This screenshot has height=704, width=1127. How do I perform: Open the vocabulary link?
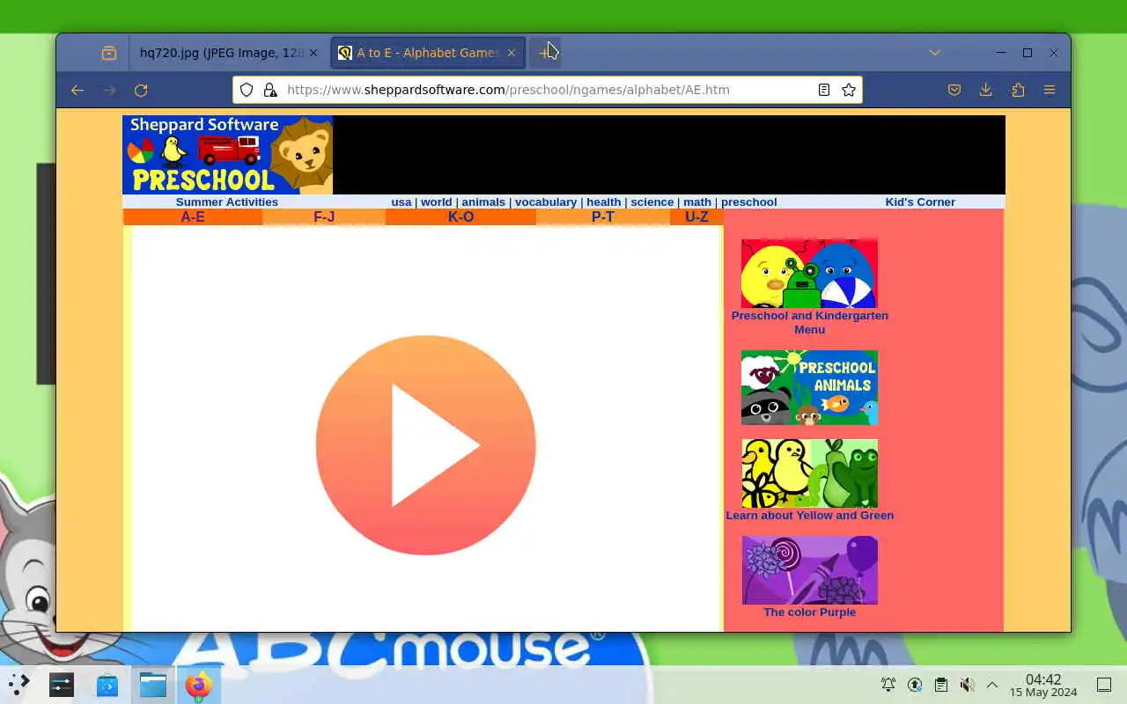pyautogui.click(x=546, y=202)
